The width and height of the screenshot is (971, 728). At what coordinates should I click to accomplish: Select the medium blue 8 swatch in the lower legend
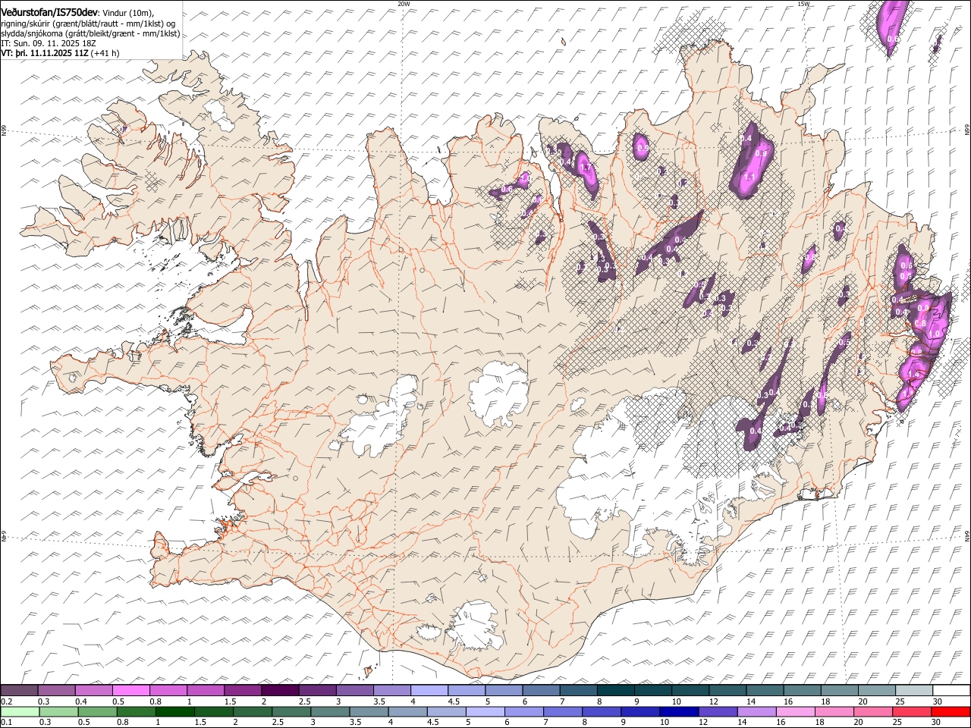coord(601,712)
